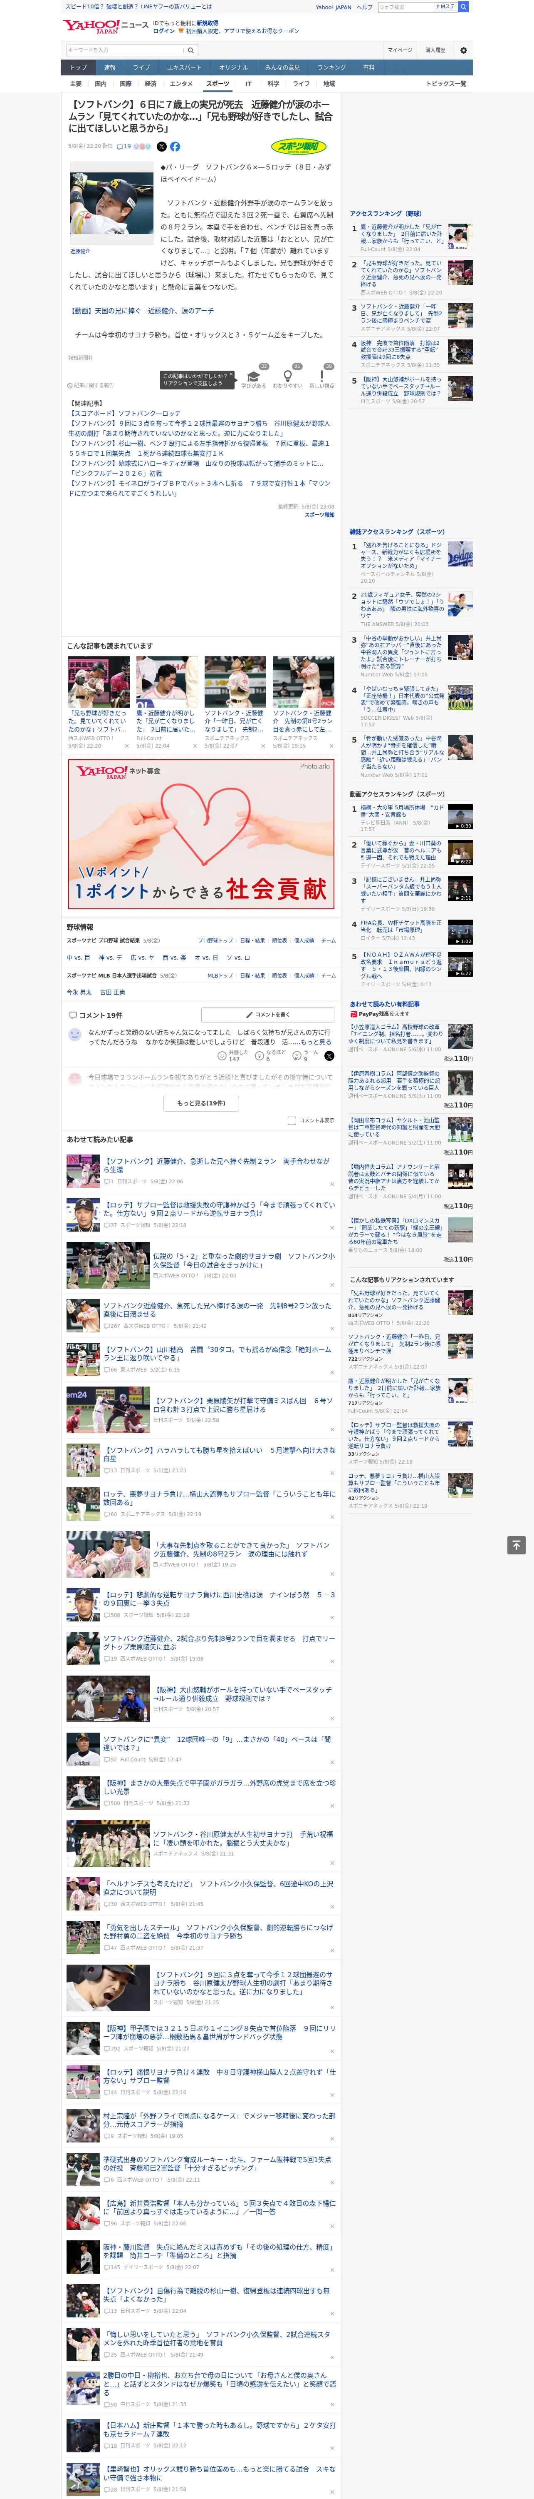Open 購入履歴

coord(435,50)
